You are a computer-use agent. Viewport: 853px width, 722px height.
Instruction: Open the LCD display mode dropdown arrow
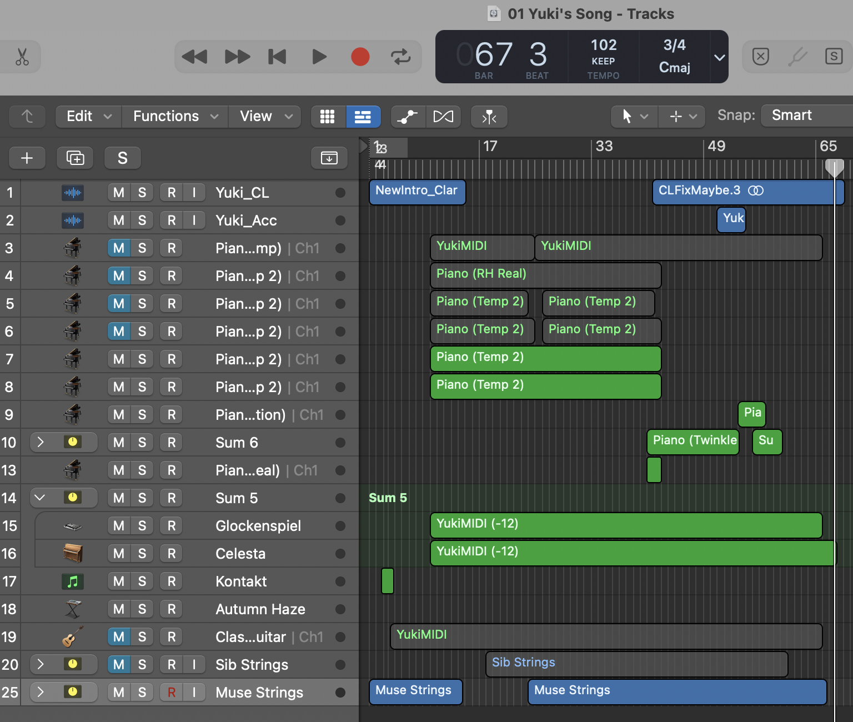(x=719, y=57)
